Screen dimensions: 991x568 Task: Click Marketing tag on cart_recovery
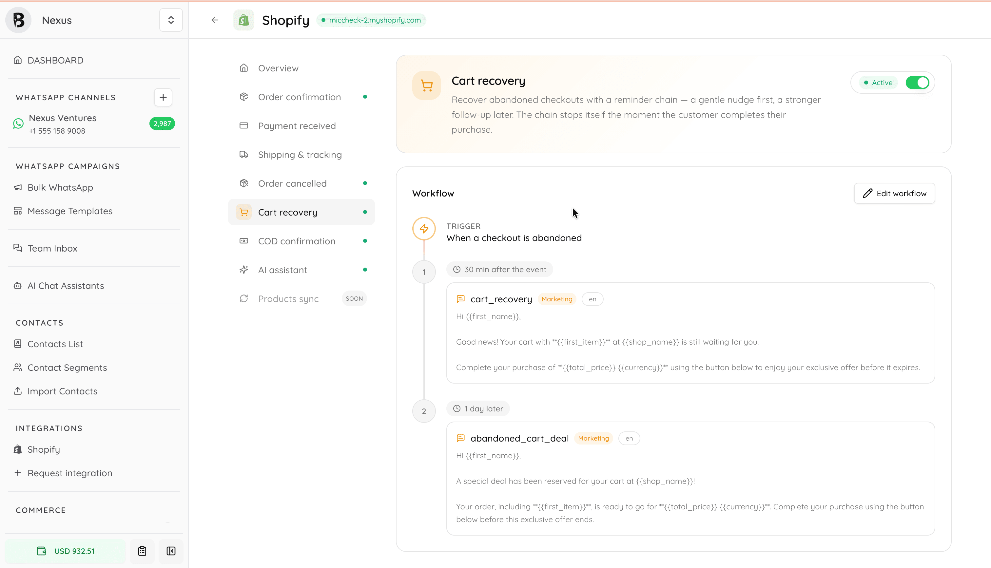(x=557, y=299)
